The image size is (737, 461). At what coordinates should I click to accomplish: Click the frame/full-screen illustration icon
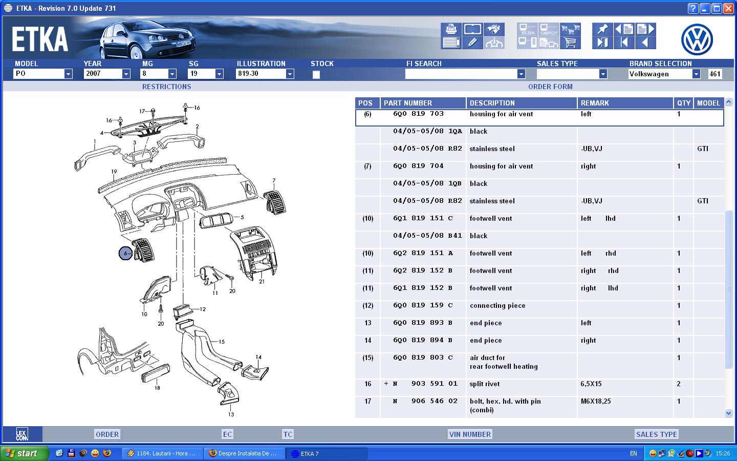coord(472,29)
